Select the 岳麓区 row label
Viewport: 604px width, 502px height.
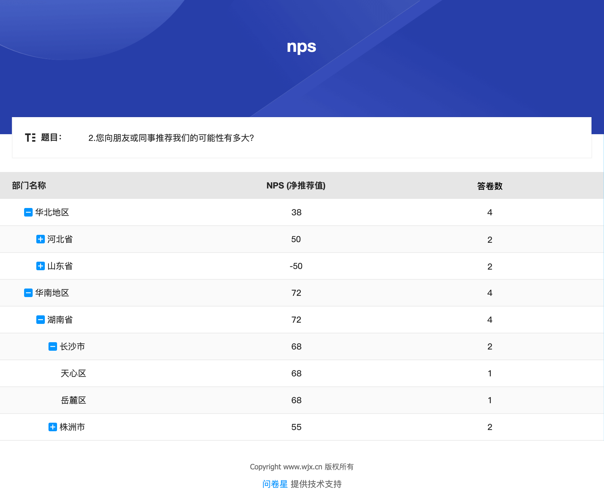[x=73, y=400]
